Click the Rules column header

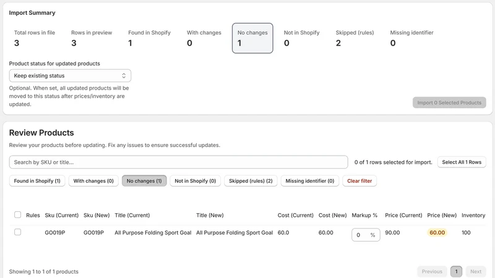point(33,215)
